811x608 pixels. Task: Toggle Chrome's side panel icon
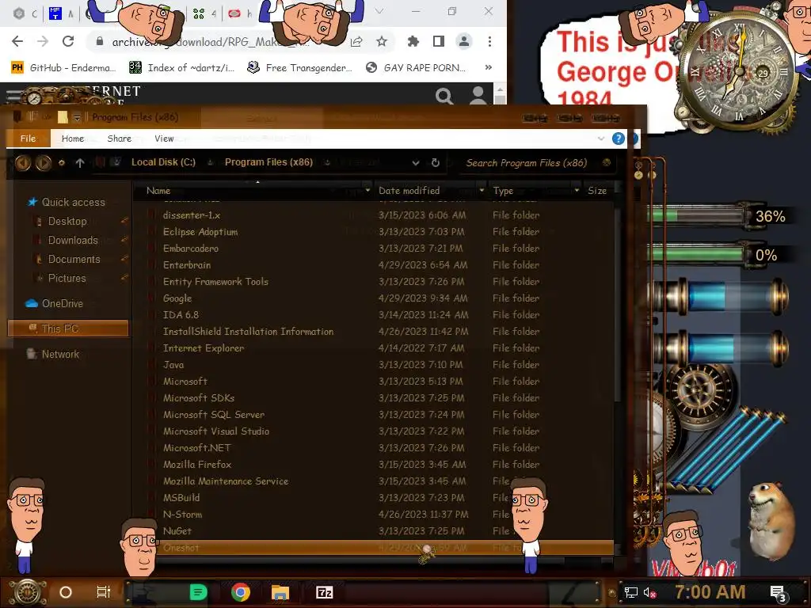[x=439, y=41]
